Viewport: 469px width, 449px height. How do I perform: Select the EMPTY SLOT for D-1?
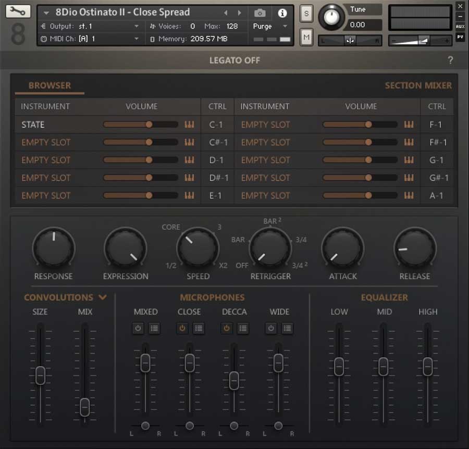pyautogui.click(x=46, y=160)
